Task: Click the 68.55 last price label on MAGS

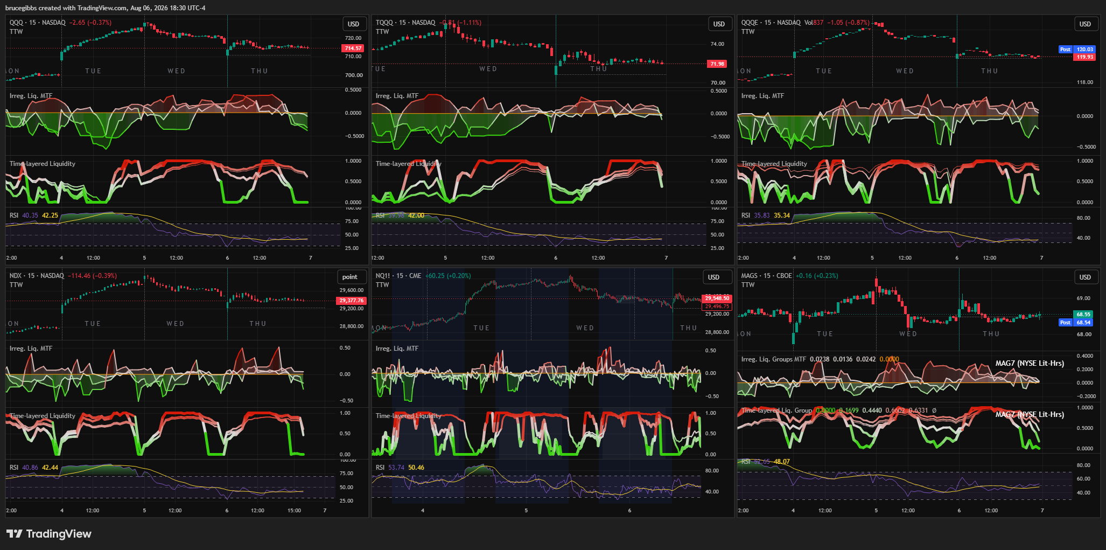Action: tap(1083, 315)
